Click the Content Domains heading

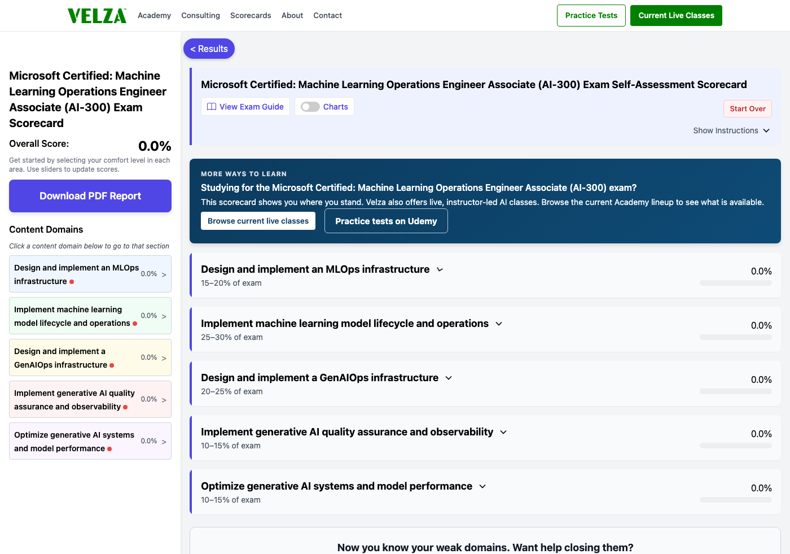coord(46,229)
